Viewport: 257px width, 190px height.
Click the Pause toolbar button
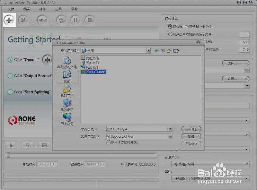(x=75, y=20)
